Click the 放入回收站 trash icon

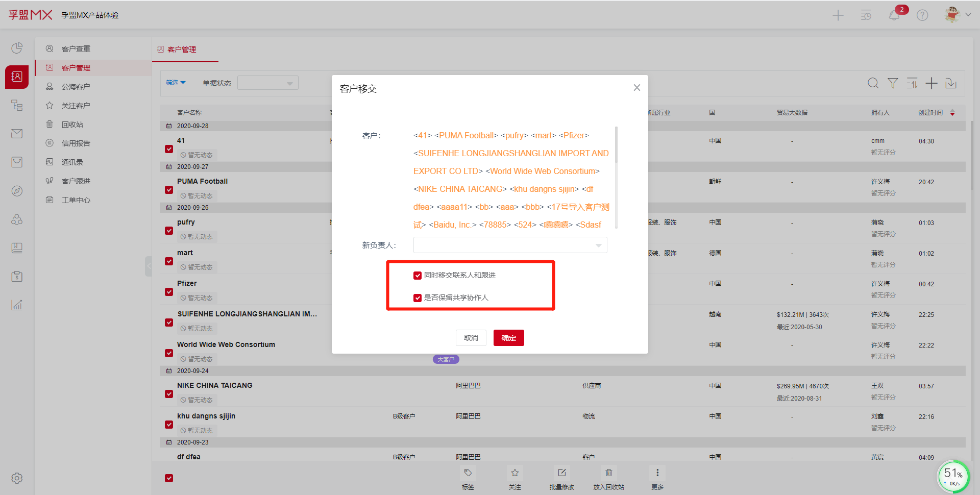(608, 473)
